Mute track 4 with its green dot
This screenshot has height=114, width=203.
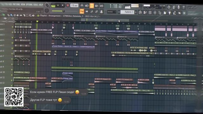pyautogui.click(x=12, y=43)
